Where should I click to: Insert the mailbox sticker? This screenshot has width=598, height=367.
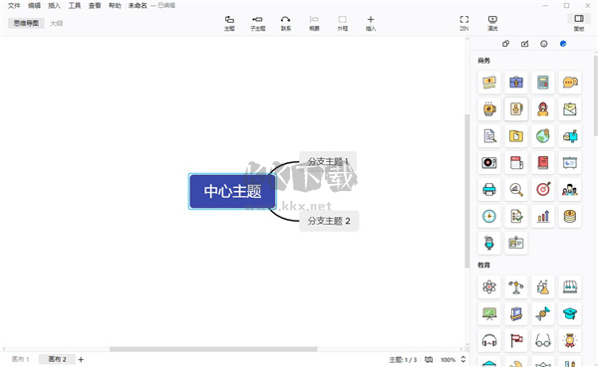(570, 136)
